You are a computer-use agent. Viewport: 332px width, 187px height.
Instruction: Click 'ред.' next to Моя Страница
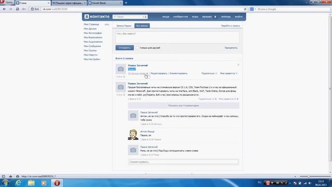coord(107,24)
